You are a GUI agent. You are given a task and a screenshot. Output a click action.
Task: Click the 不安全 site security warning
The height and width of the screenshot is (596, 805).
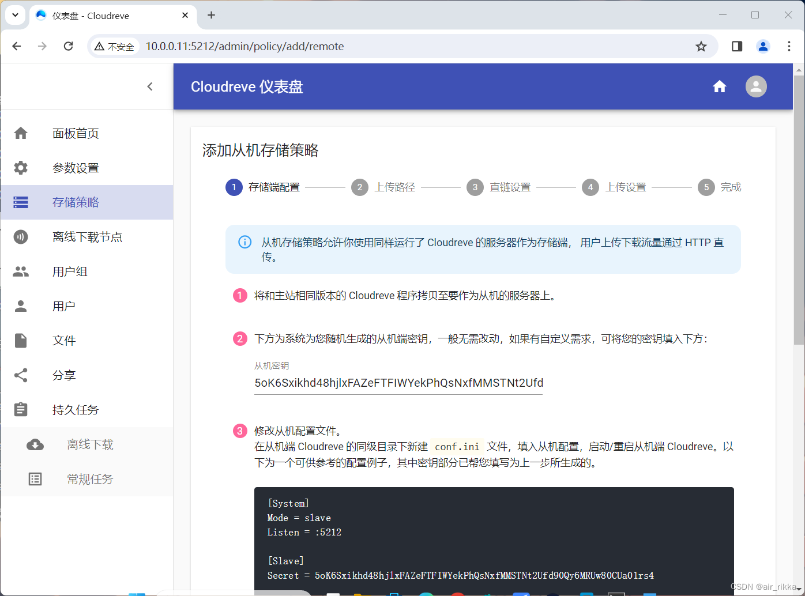tap(115, 47)
